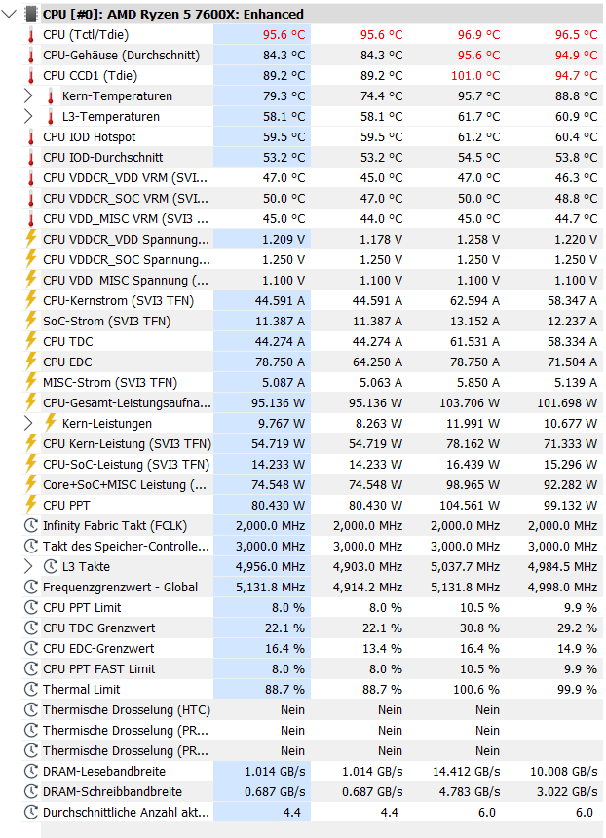Click the clock icon for CPU PPT Limit
Screen dimensions: 606x838
(x=31, y=608)
